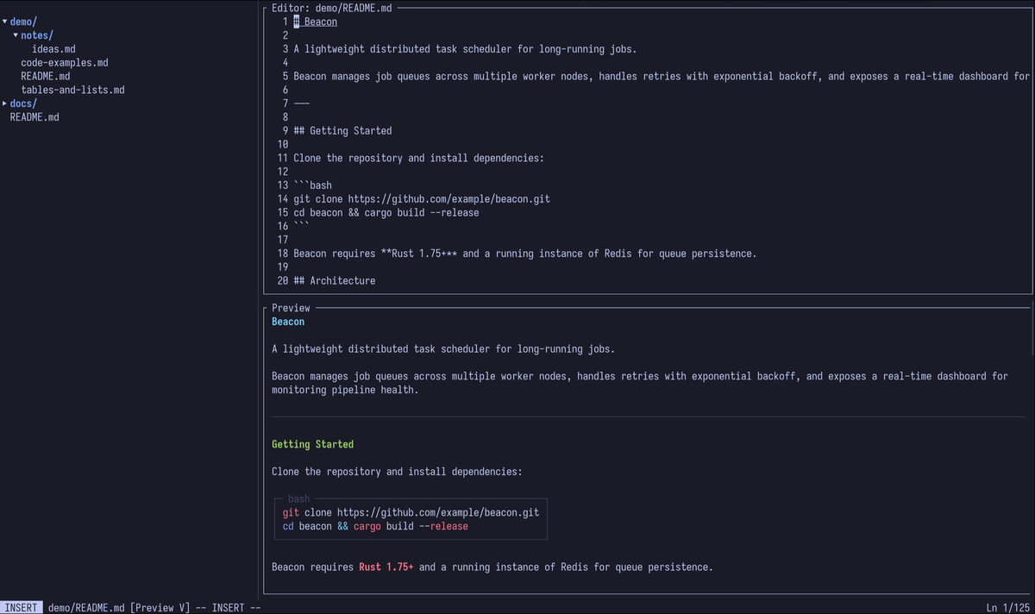Place cursor on "## Architecture" editor line
The height and width of the screenshot is (614, 1035).
pos(335,281)
